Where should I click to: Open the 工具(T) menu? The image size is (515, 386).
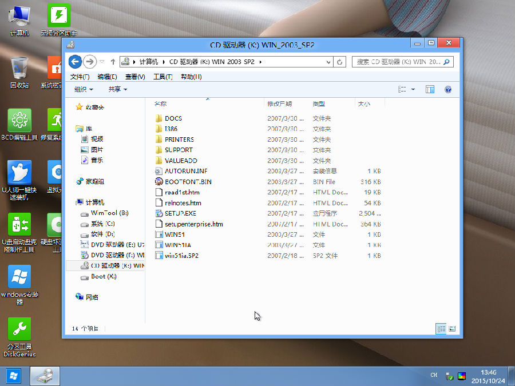click(x=163, y=77)
